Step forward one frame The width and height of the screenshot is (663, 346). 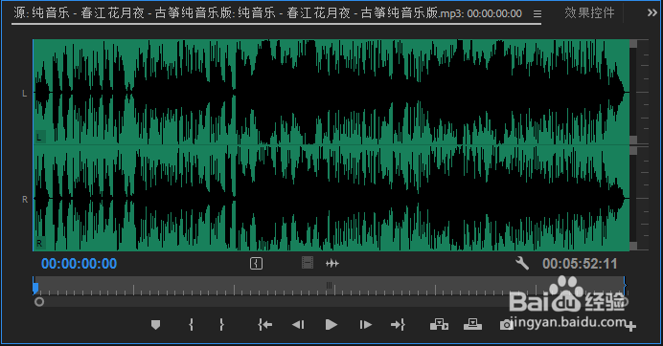click(365, 324)
